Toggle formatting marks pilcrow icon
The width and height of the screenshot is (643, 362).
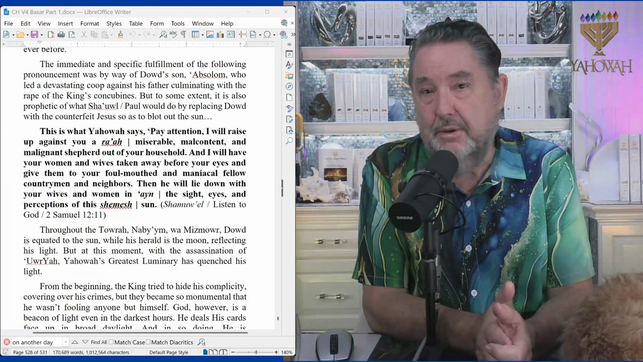click(183, 35)
